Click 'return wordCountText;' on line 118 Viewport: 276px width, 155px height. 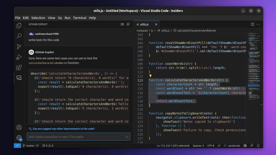[175, 101]
